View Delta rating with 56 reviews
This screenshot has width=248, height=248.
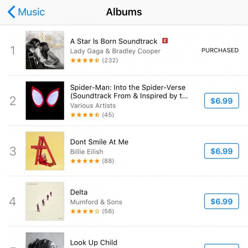tap(92, 211)
